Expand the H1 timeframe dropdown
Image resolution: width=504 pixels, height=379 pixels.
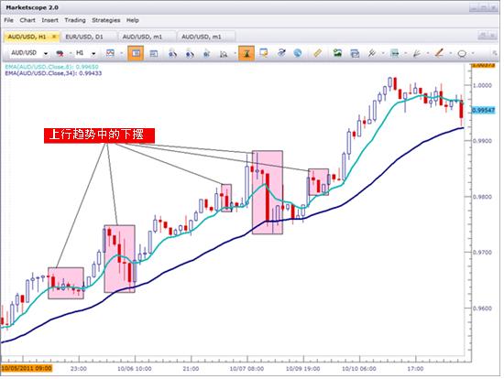tap(93, 53)
